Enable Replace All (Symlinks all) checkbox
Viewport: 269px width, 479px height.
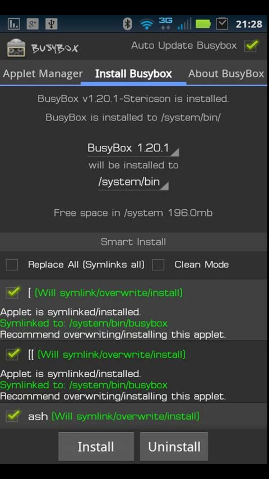[12, 265]
